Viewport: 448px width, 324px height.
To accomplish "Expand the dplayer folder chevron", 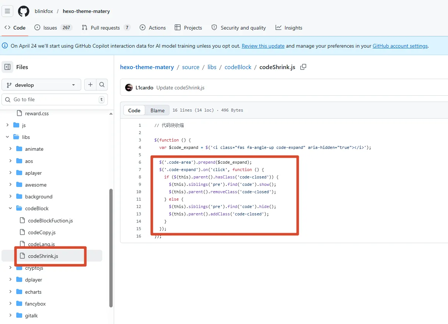I will (x=10, y=280).
